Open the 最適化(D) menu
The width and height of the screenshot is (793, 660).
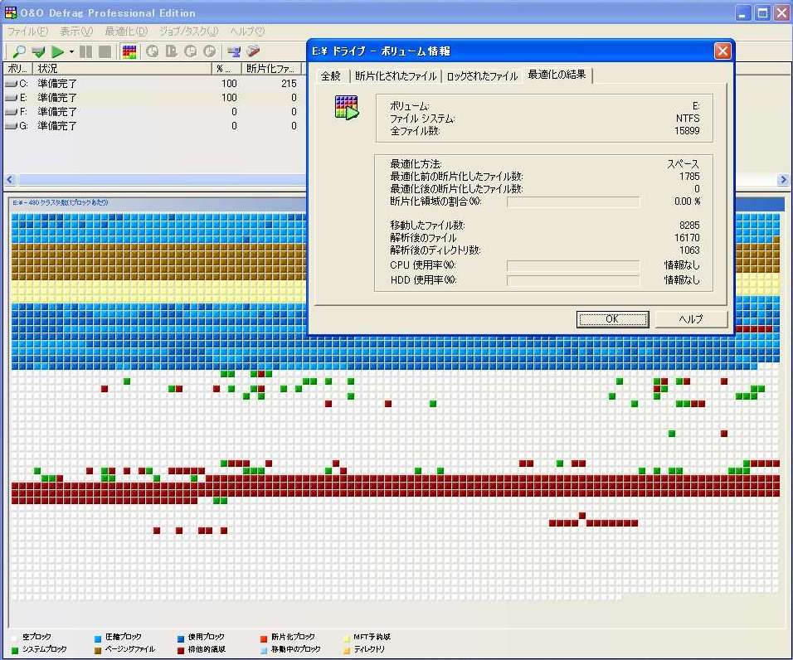click(x=126, y=32)
